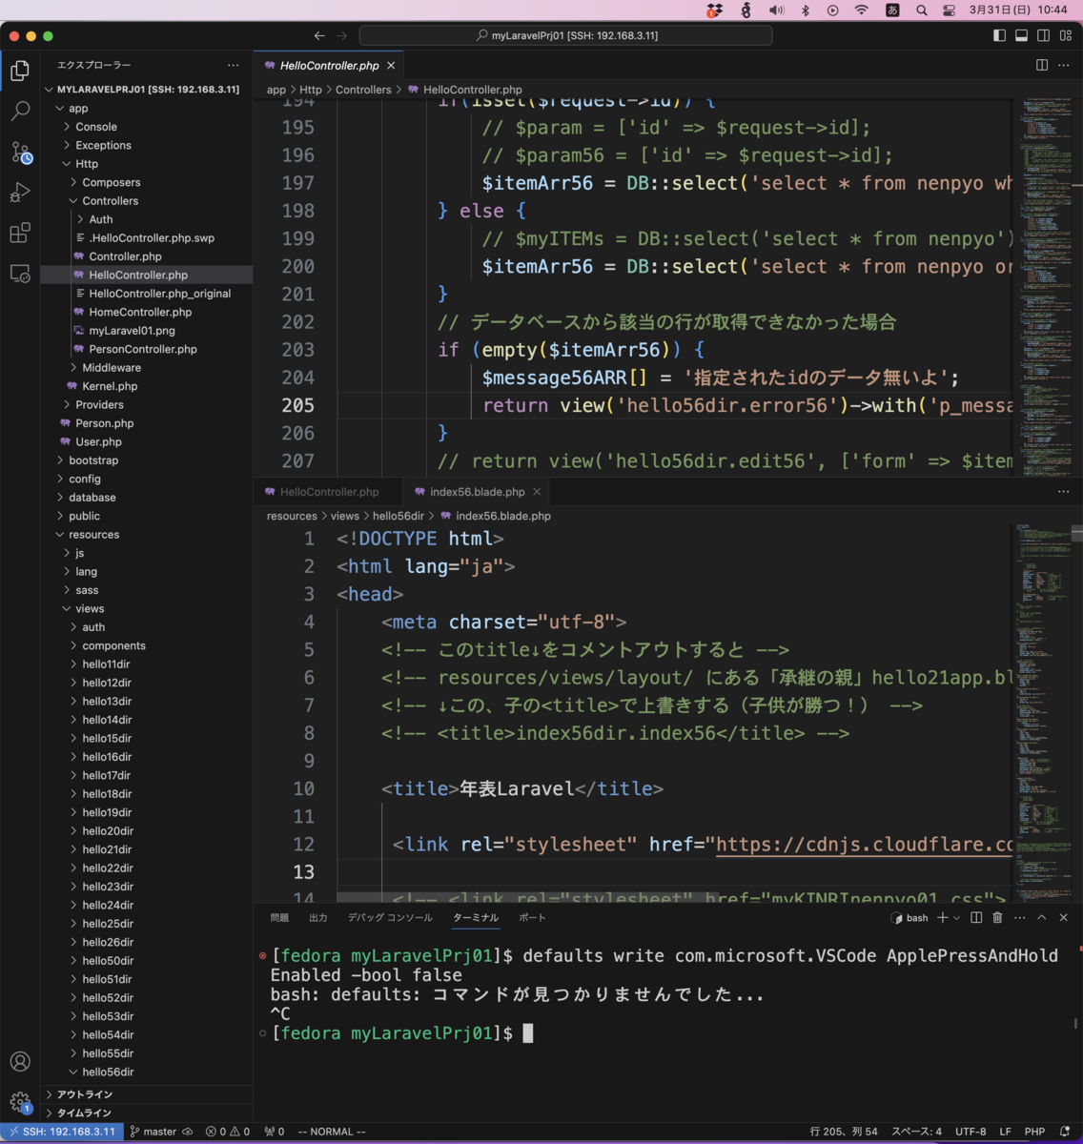The image size is (1083, 1144).
Task: Split the editor using the split icon
Action: 1040,65
